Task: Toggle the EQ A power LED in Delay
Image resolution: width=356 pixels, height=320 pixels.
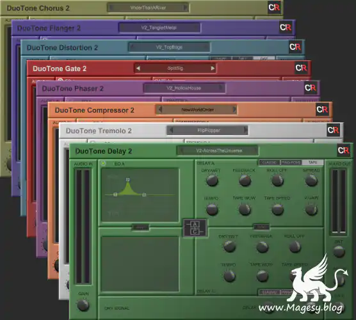Action: [103, 163]
